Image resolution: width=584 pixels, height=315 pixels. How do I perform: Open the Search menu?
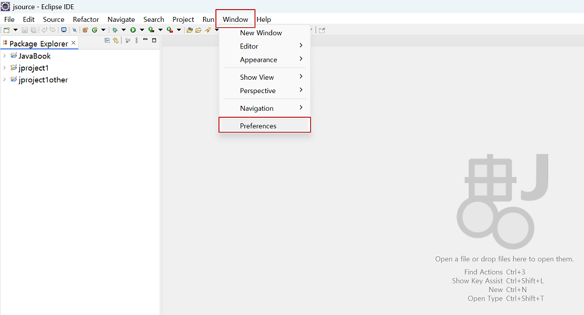(x=154, y=19)
